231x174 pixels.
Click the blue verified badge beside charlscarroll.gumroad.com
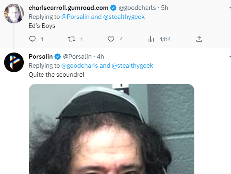point(113,8)
